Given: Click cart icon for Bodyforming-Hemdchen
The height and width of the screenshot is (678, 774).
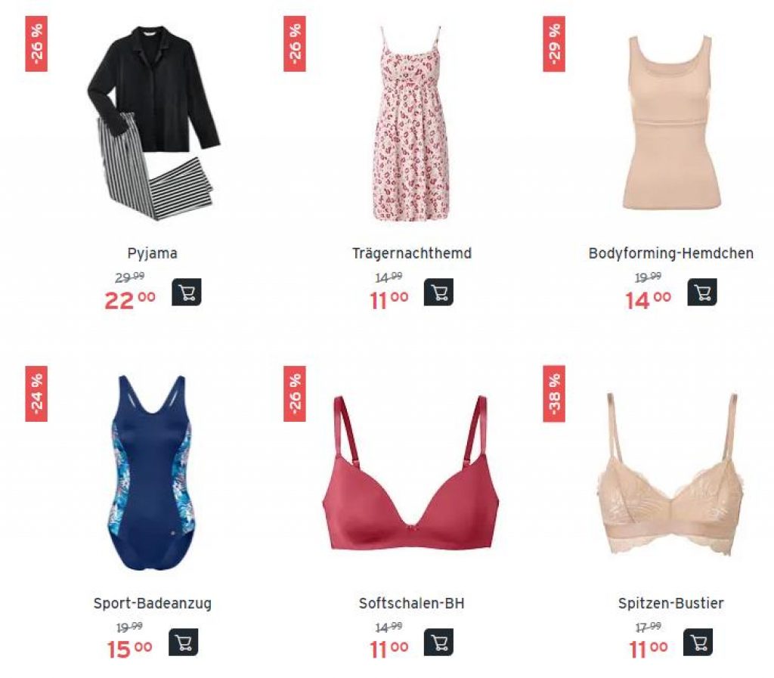Looking at the screenshot, I should tap(702, 293).
